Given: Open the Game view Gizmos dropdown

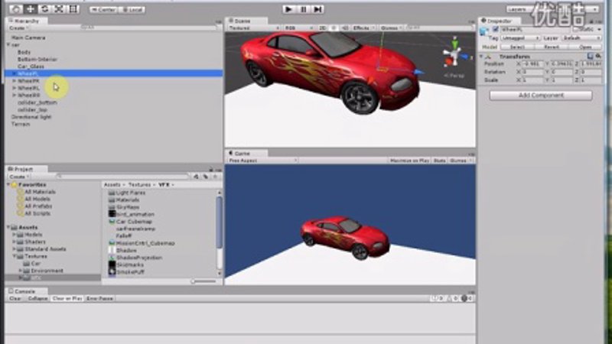Looking at the screenshot, I should pyautogui.click(x=461, y=161).
